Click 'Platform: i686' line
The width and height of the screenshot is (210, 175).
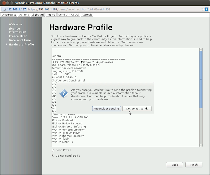pos(60,74)
